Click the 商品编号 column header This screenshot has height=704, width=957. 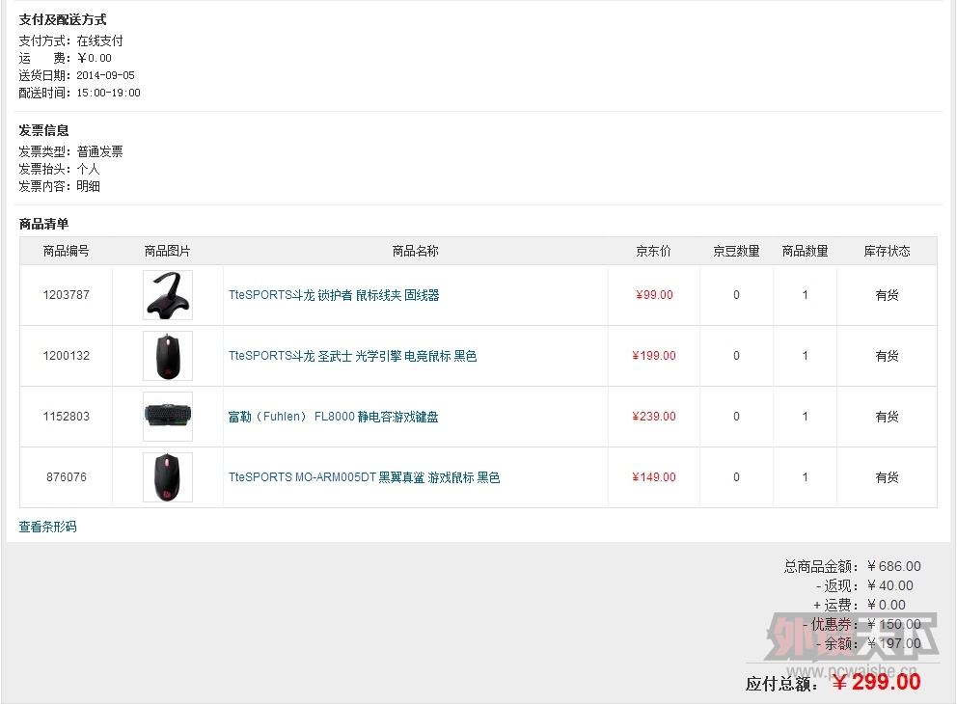click(66, 251)
